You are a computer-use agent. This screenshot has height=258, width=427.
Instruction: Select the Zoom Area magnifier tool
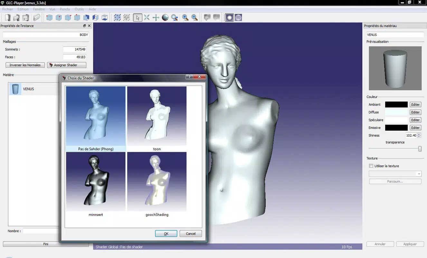[175, 18]
